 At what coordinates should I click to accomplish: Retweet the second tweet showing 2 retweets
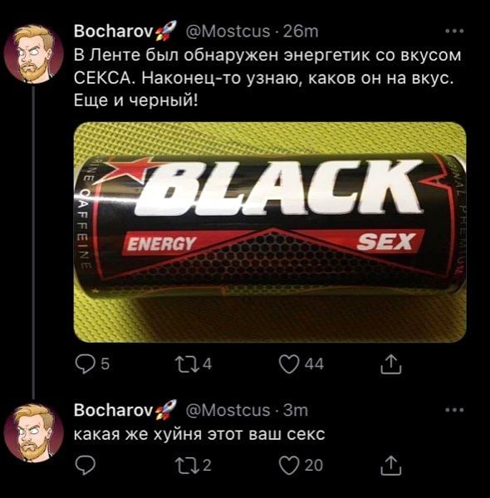pyautogui.click(x=187, y=466)
